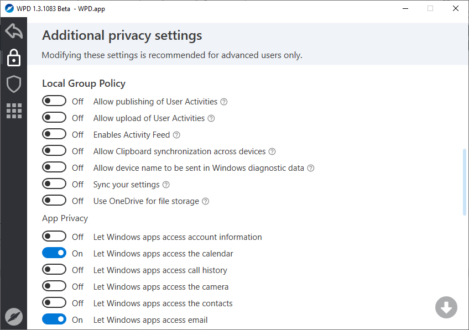Click the back arrow icon in sidebar
469x330 pixels.
14,32
